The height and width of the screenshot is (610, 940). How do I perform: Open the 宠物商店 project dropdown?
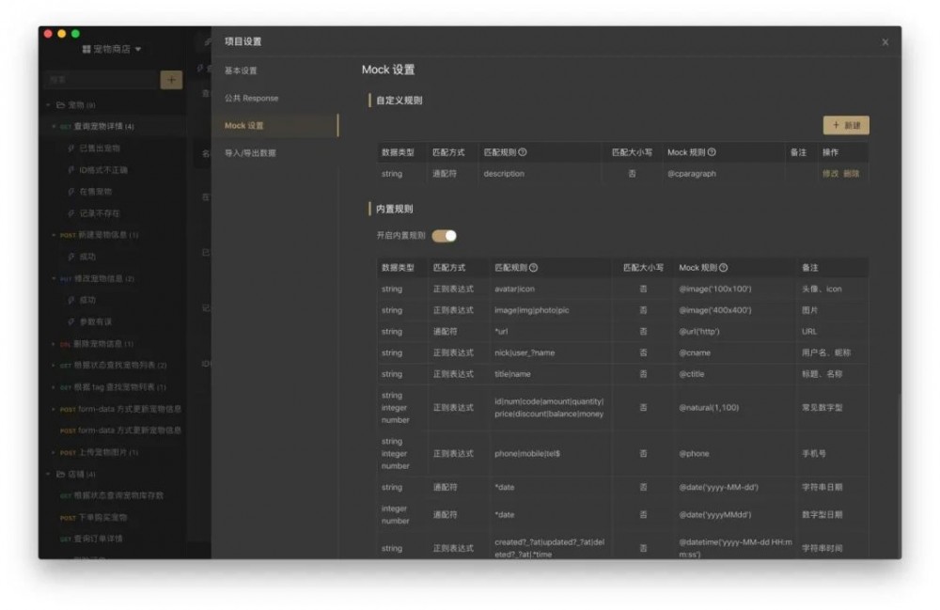[137, 50]
